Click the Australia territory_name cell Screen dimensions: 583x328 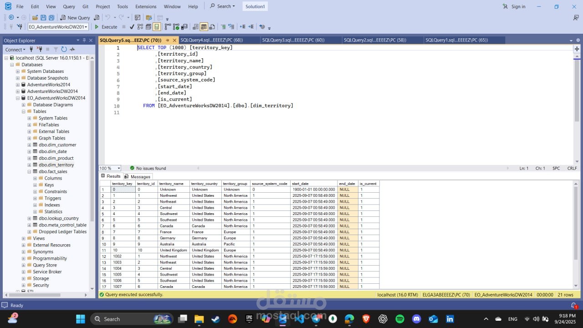pyautogui.click(x=174, y=244)
